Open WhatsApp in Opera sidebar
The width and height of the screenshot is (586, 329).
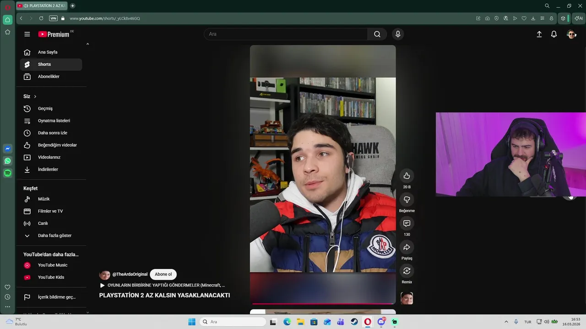(x=7, y=161)
